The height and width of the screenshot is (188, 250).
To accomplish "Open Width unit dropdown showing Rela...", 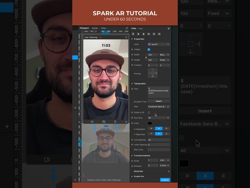I will coord(164,55).
